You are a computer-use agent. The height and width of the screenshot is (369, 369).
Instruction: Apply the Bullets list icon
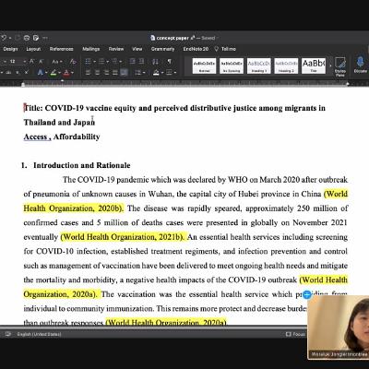pos(88,62)
